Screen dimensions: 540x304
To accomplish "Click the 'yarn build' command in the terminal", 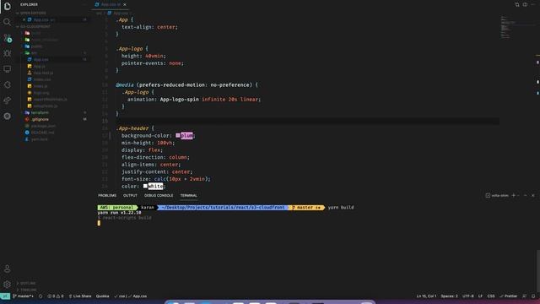I will [x=341, y=208].
